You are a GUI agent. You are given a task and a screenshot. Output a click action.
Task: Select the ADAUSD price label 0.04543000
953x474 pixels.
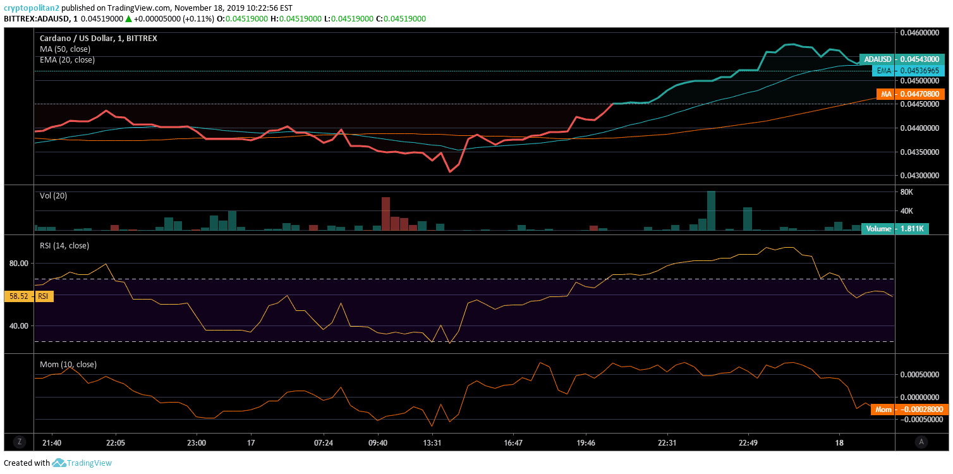(x=902, y=59)
